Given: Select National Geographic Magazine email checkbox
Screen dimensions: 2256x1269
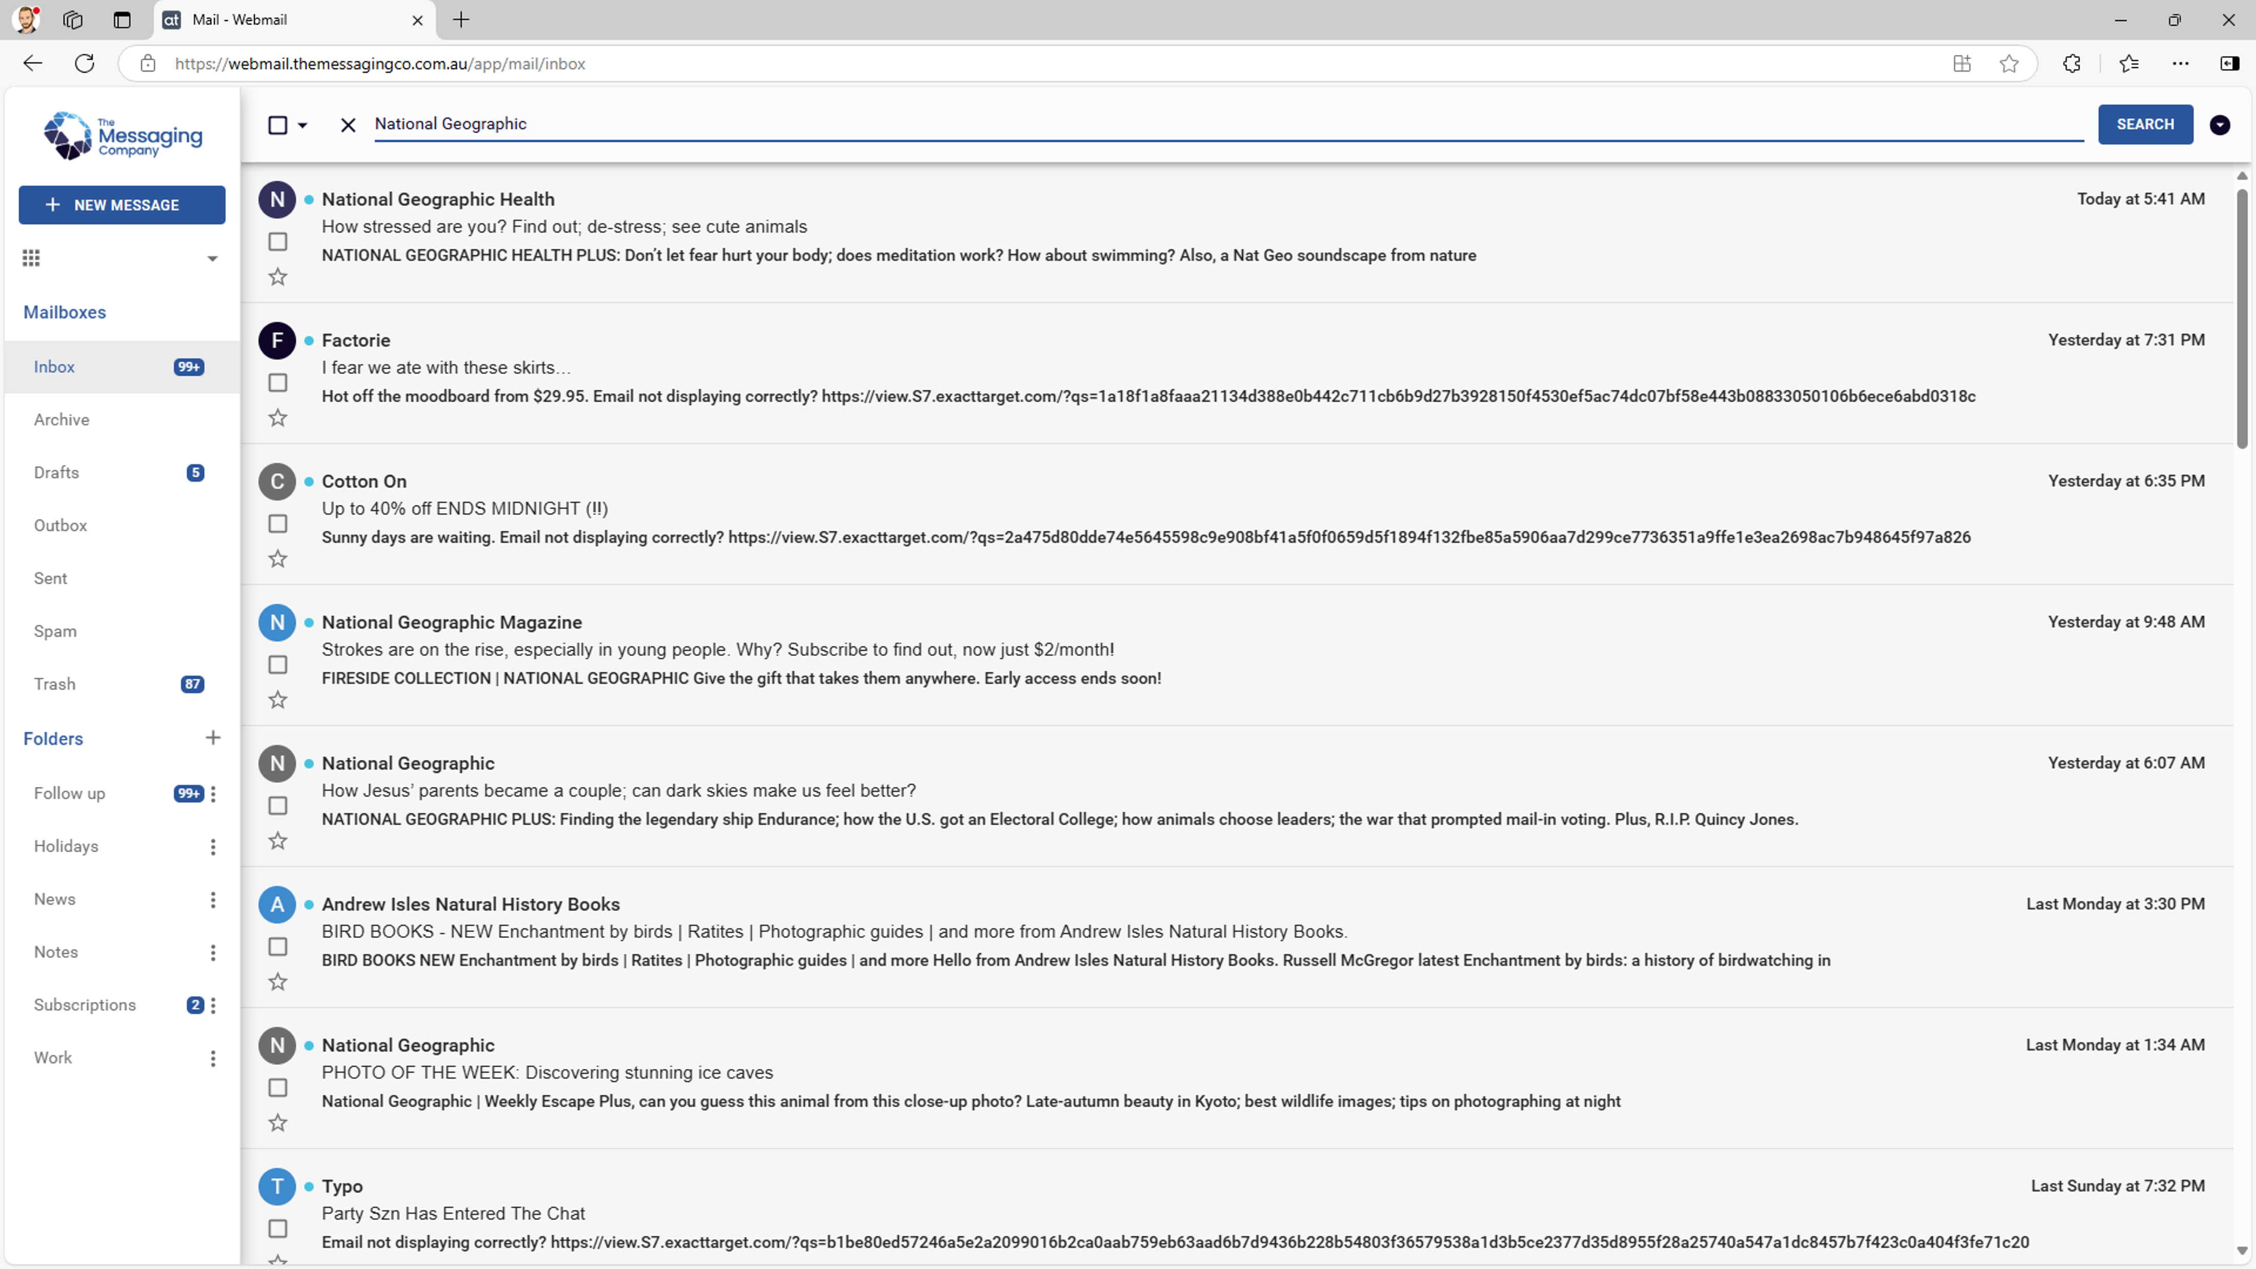Looking at the screenshot, I should (x=277, y=664).
